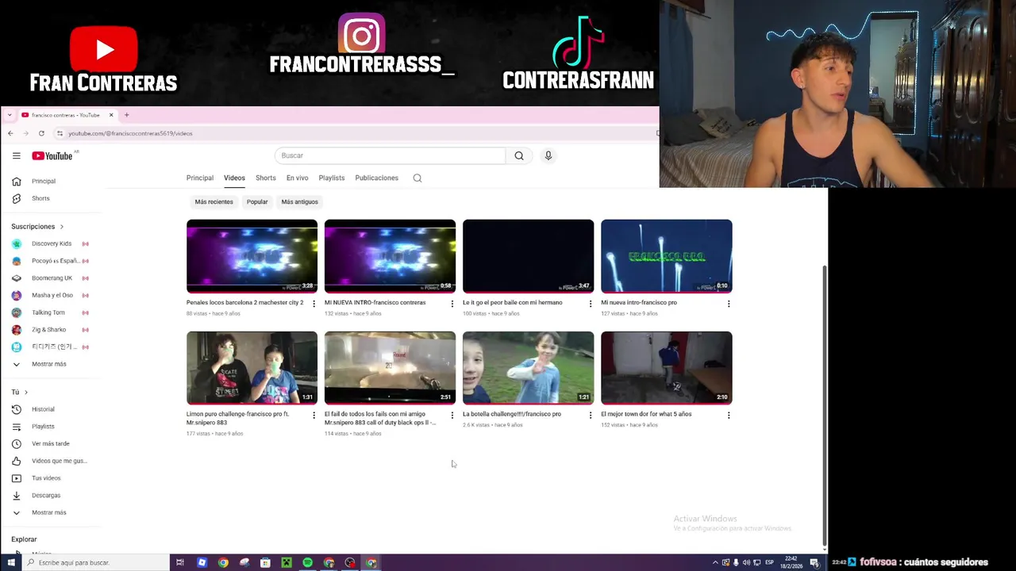Play Penales locos barcelona thumbnail
This screenshot has height=571, width=1016.
252,256
